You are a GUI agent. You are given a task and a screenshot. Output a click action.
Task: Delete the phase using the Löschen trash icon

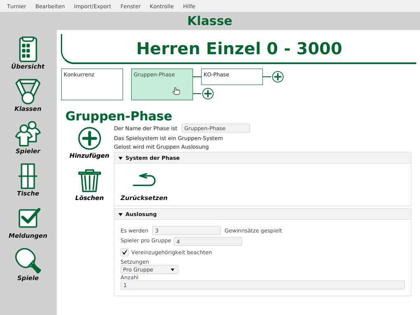click(89, 181)
